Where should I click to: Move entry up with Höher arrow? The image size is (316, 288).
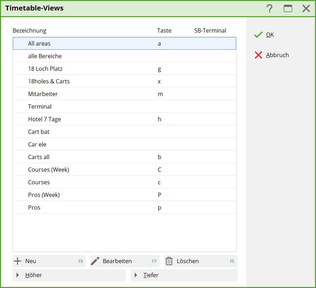tap(18, 275)
